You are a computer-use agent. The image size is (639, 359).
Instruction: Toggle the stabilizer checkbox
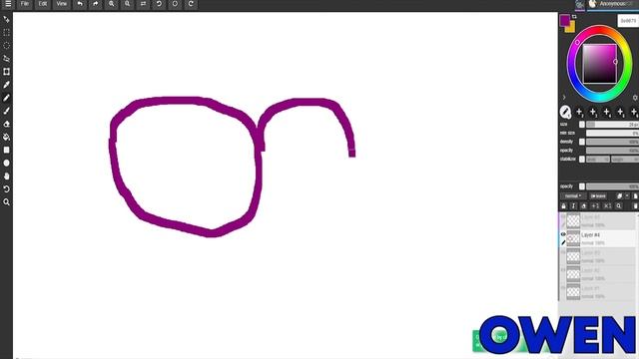(582, 160)
